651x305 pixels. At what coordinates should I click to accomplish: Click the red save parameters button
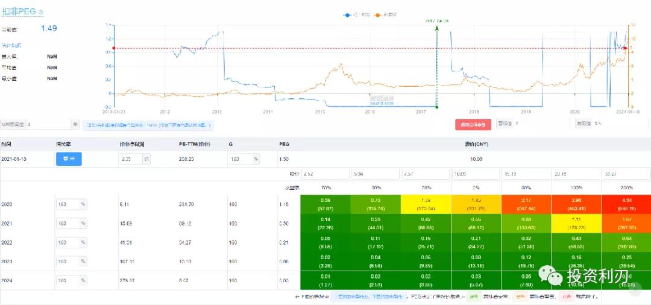pos(473,125)
